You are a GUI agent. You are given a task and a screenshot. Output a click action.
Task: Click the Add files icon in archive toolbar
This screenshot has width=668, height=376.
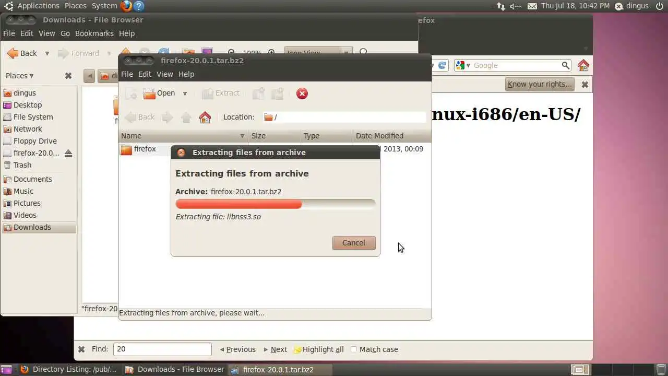click(x=258, y=93)
